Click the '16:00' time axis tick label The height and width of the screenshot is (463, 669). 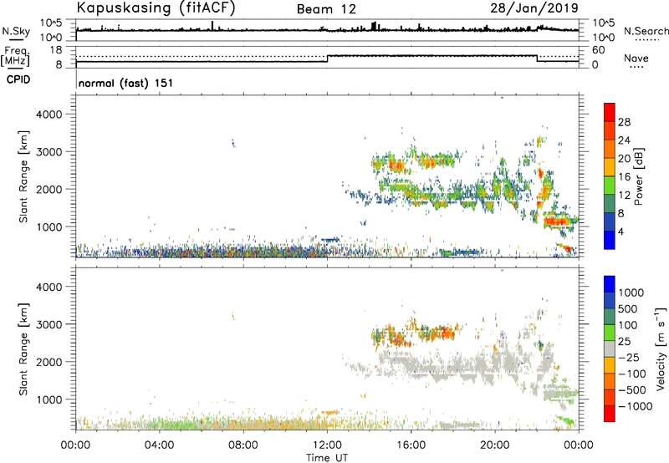click(411, 445)
